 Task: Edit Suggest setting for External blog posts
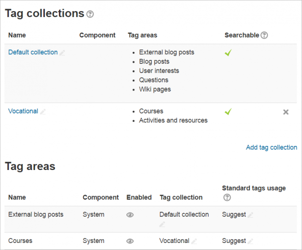250,215
